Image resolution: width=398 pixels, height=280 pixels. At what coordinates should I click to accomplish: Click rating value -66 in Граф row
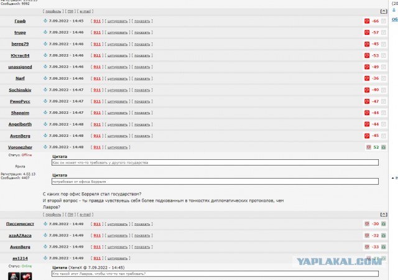coord(375,21)
